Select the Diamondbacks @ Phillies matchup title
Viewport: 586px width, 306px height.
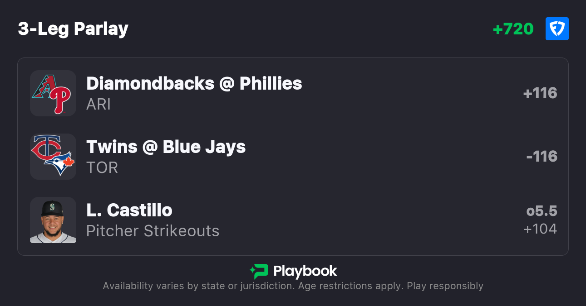194,83
